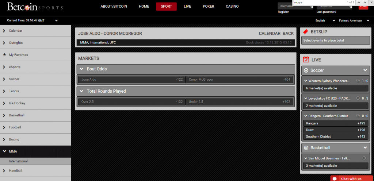
Task: Click the chat bubble icon
Action: (x=335, y=179)
